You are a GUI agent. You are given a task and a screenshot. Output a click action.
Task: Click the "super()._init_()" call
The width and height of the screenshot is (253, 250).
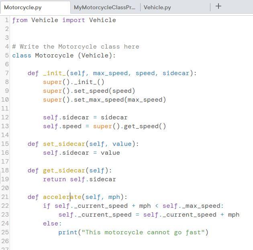(73, 82)
